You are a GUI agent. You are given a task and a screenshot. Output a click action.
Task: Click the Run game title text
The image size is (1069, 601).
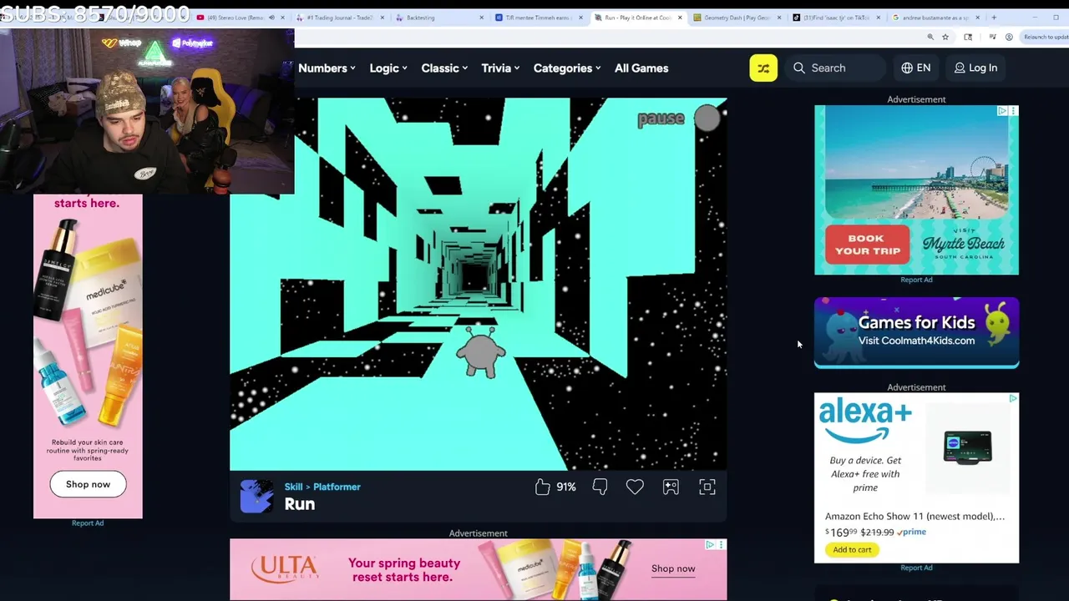(x=299, y=504)
